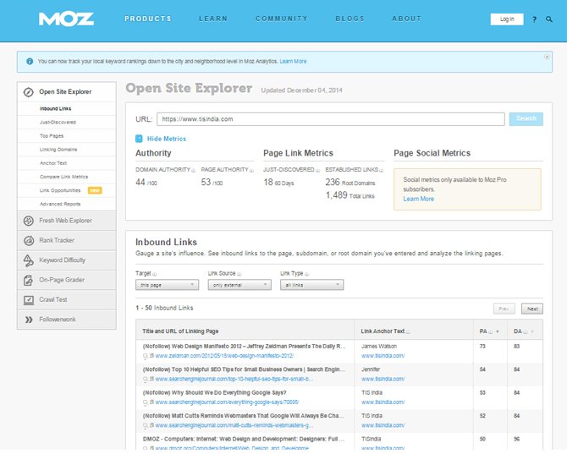Open the Learn menu
The image size is (567, 454).
click(213, 19)
